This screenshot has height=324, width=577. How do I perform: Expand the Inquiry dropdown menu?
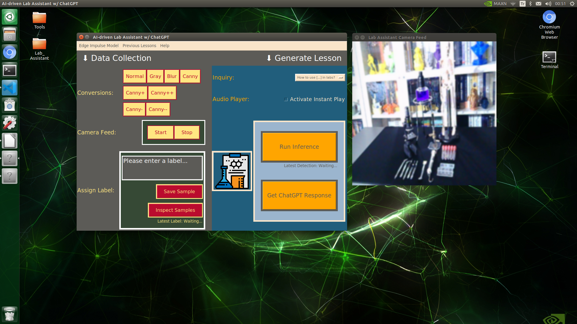320,77
